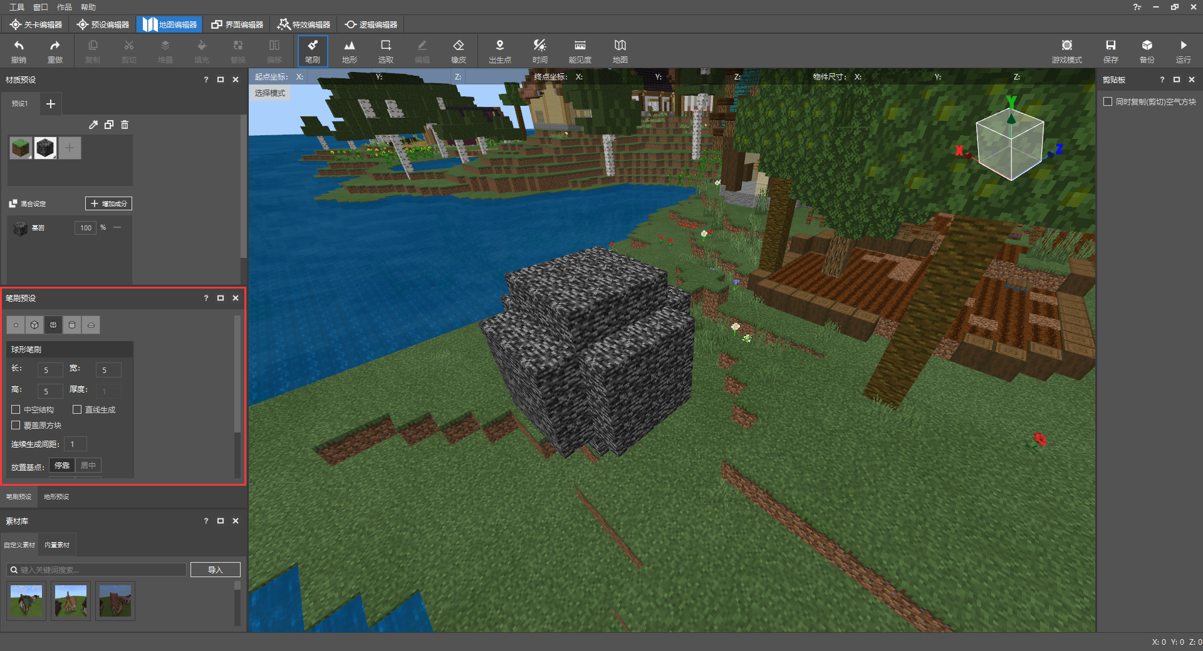Enable the 直线生成 checkbox
Screen dimensions: 1203x651
(x=77, y=409)
